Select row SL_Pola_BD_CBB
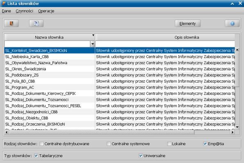The width and height of the screenshot is (244, 163). (x=120, y=81)
